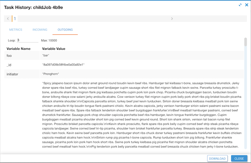Select the "Pronghorn" value
251x163 pixels.
[50, 74]
